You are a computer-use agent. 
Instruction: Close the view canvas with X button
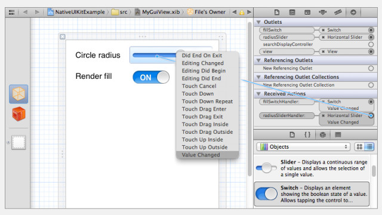pyautogui.click(x=63, y=36)
